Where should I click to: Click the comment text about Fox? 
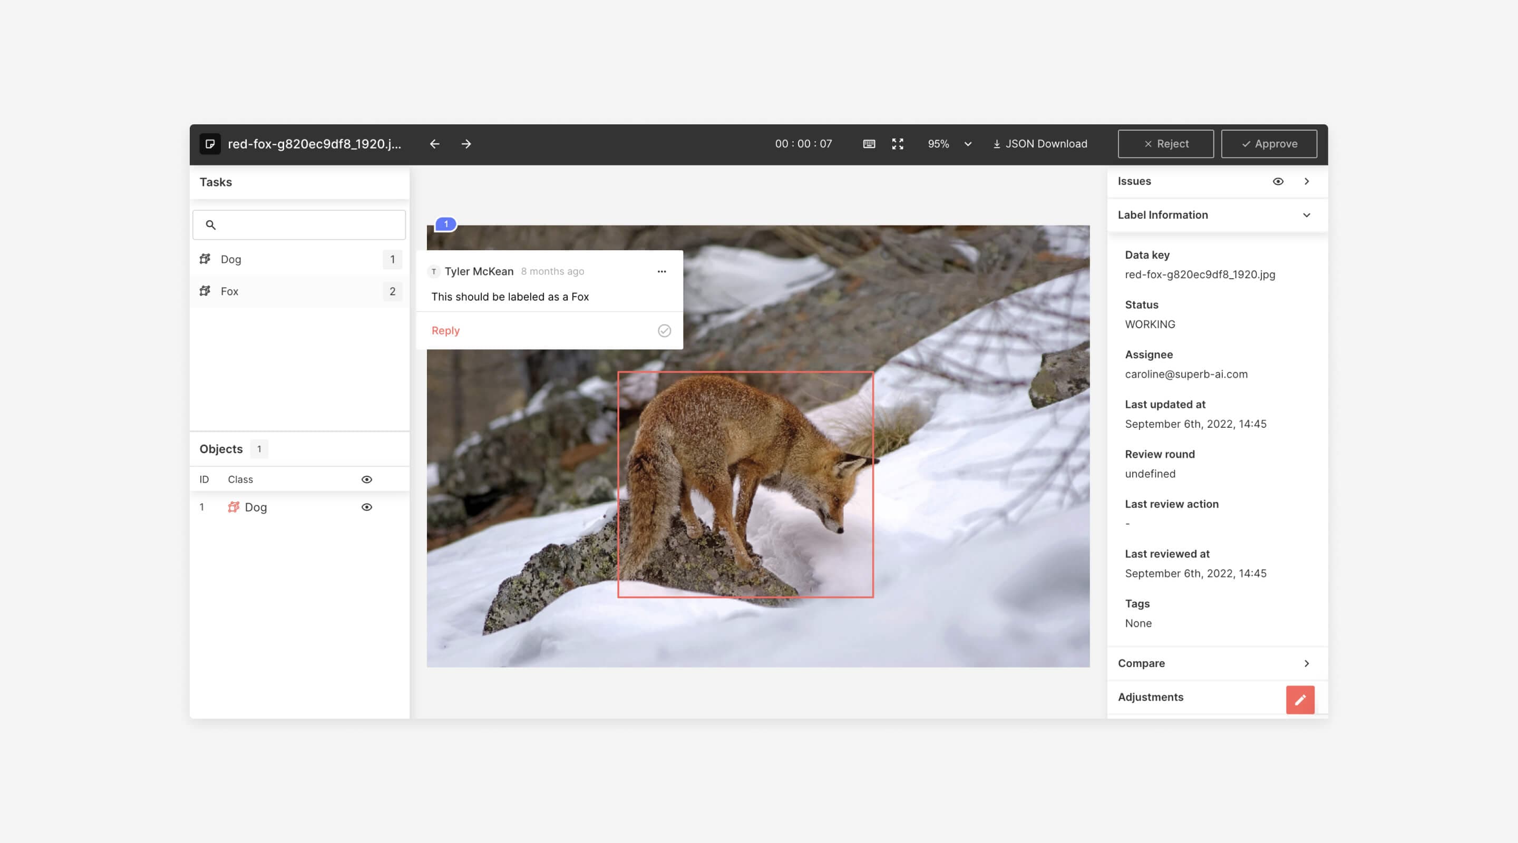510,297
